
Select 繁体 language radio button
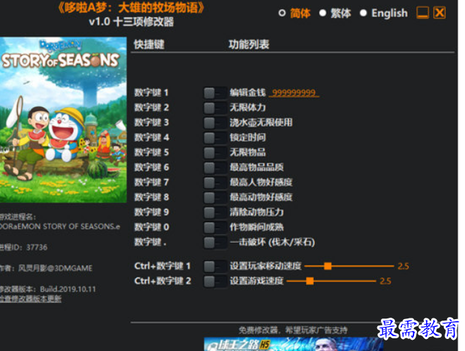click(x=323, y=13)
